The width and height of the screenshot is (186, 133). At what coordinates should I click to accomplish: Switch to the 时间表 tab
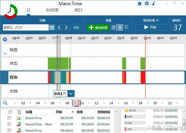click(x=52, y=10)
